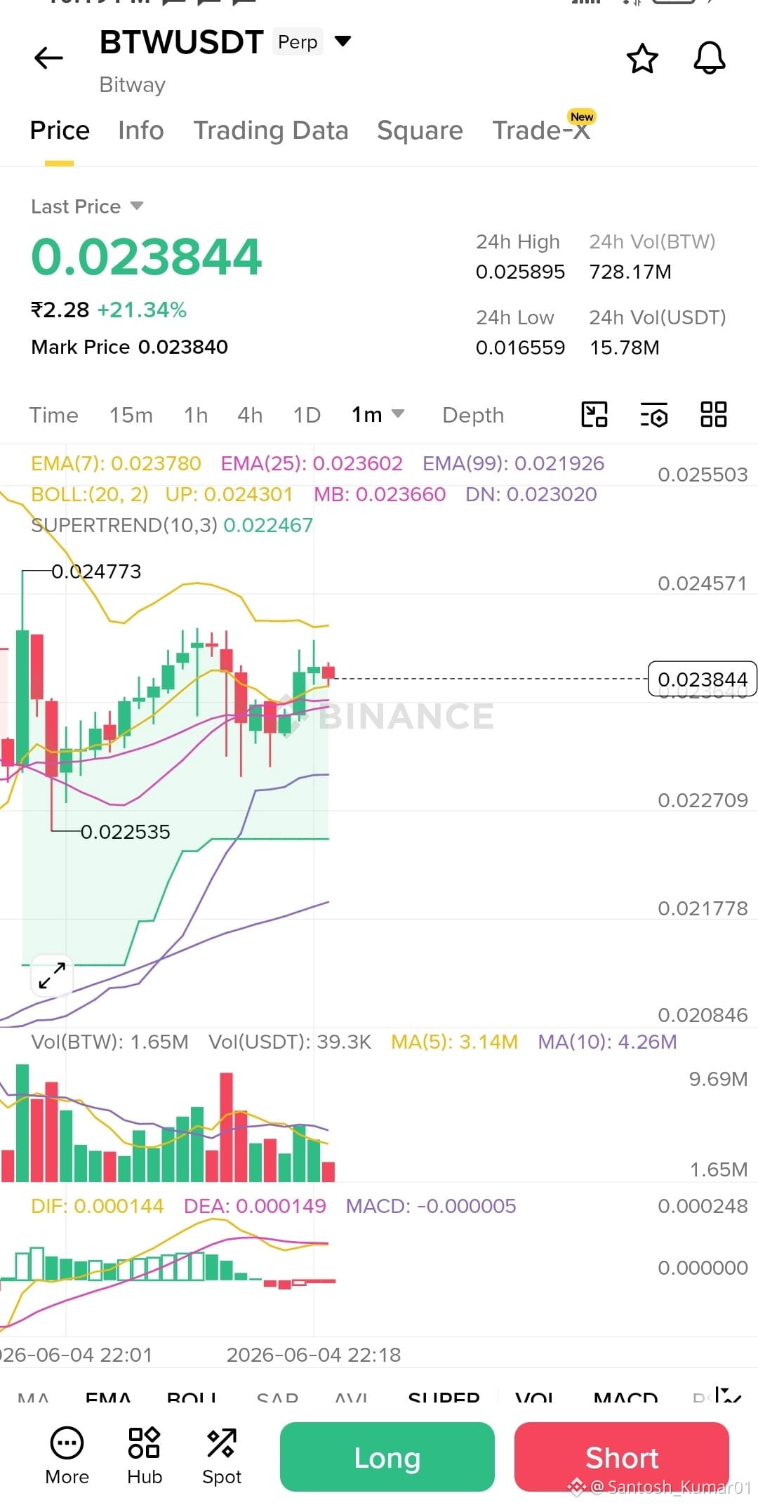The image size is (758, 1505).
Task: Open the four-squares grid view icon
Action: [714, 414]
